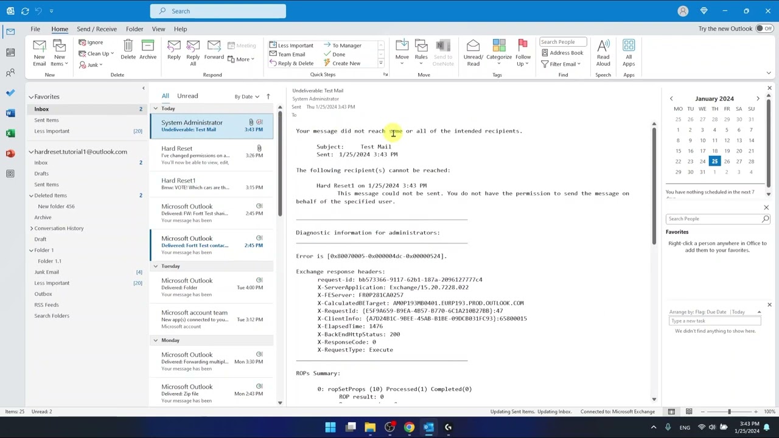Open Filter Email dropdown
779x438 pixels.
coord(561,64)
